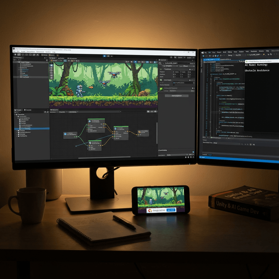The image size is (279, 279).
Task: Click the search icon in Unity's top toolbar
Action: pos(175,58)
